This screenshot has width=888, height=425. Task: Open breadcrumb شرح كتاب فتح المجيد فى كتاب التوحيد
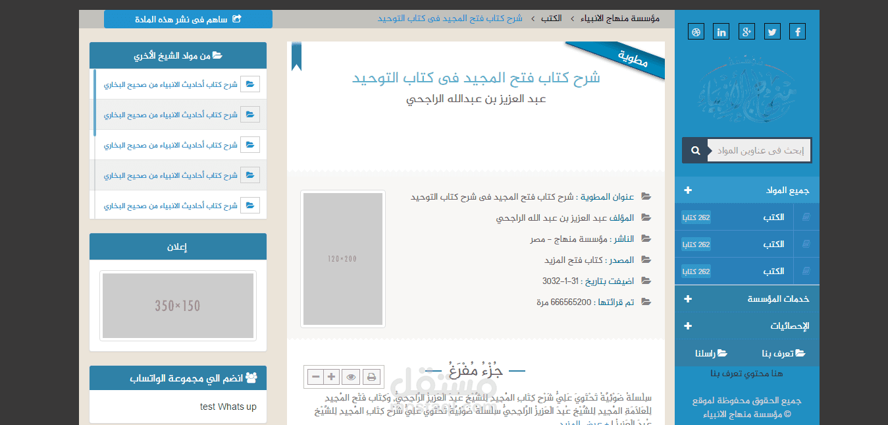[x=450, y=18]
